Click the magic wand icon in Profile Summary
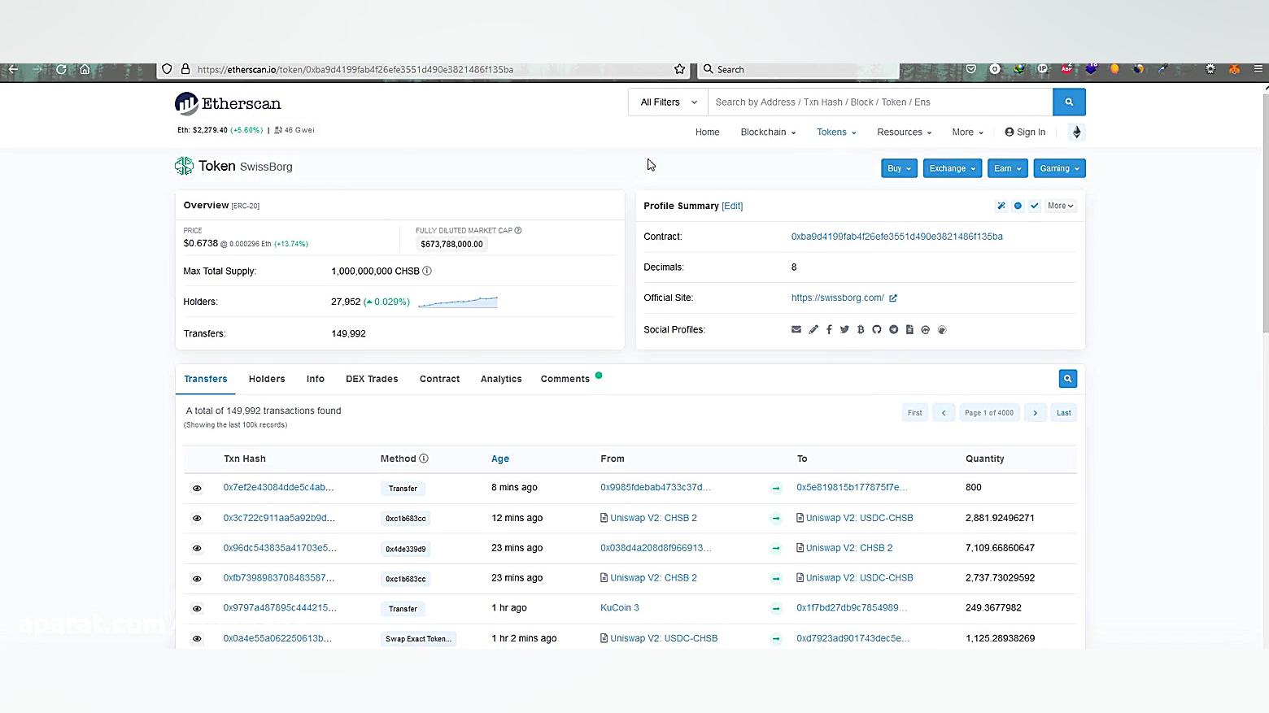Screen dimensions: 1269x713 1001,206
